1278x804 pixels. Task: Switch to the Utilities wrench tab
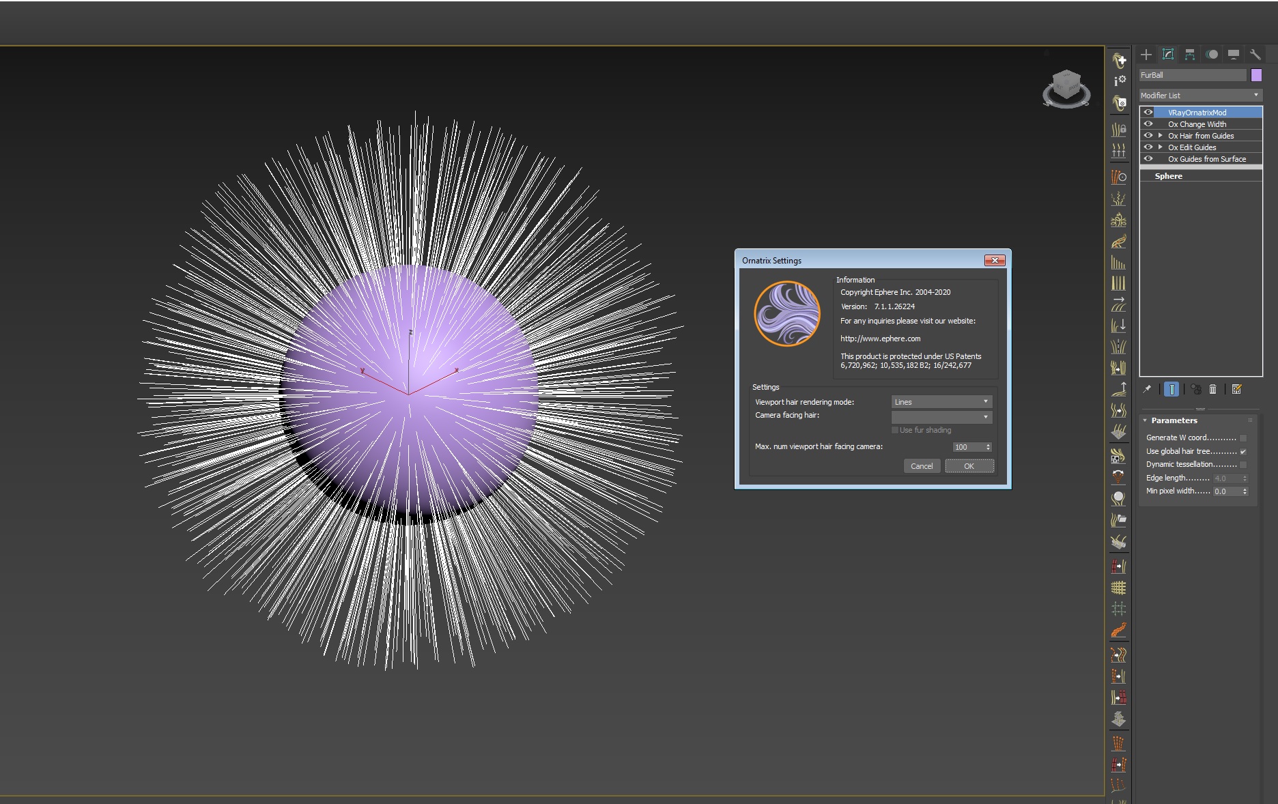coord(1255,55)
